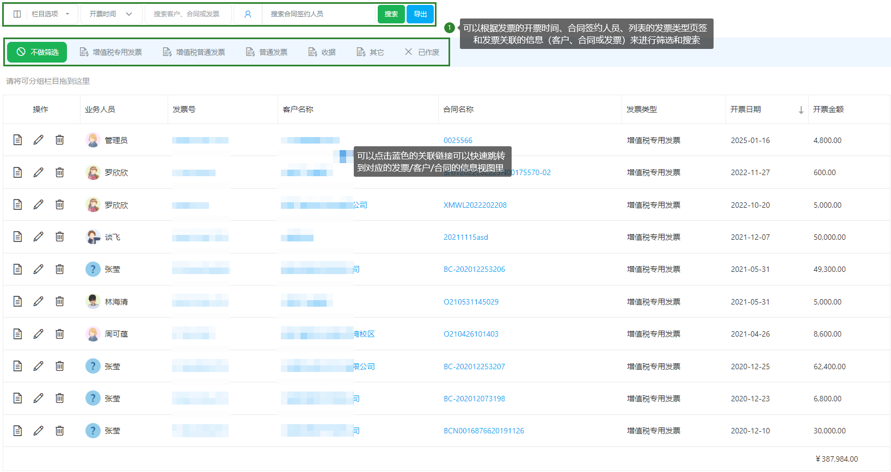The height and width of the screenshot is (472, 891).
Task: Show 已作废 voided invoices
Action: pyautogui.click(x=422, y=52)
